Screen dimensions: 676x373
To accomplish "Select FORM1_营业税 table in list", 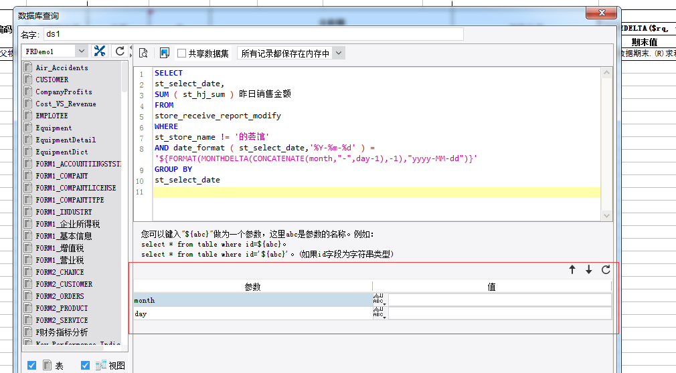I will [60, 260].
